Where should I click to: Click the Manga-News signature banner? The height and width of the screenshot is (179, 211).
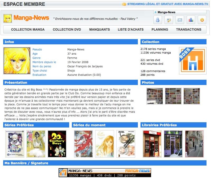coord(105,173)
